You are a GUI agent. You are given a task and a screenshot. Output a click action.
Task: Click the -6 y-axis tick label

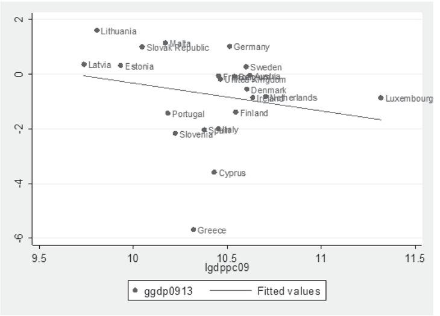[x=20, y=238]
